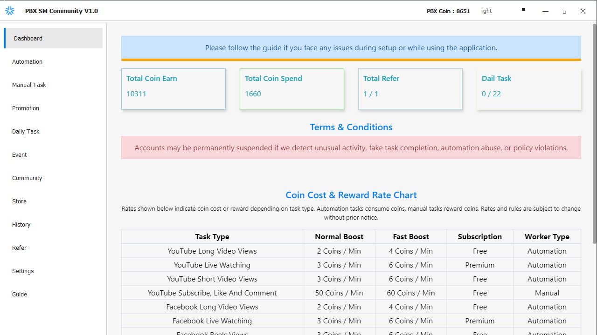This screenshot has width=597, height=335.
Task: Click the Total Coin Earn card
Action: [174, 89]
